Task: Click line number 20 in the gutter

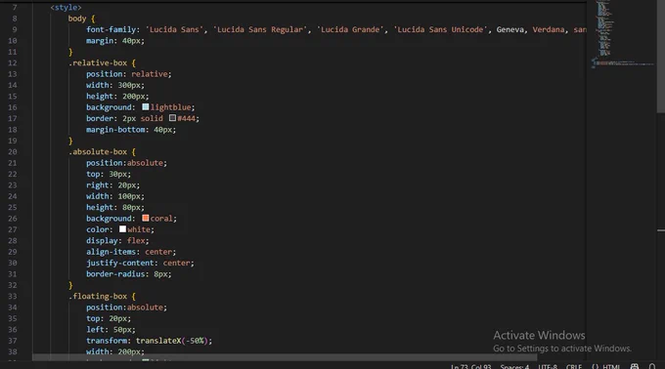Action: click(13, 151)
